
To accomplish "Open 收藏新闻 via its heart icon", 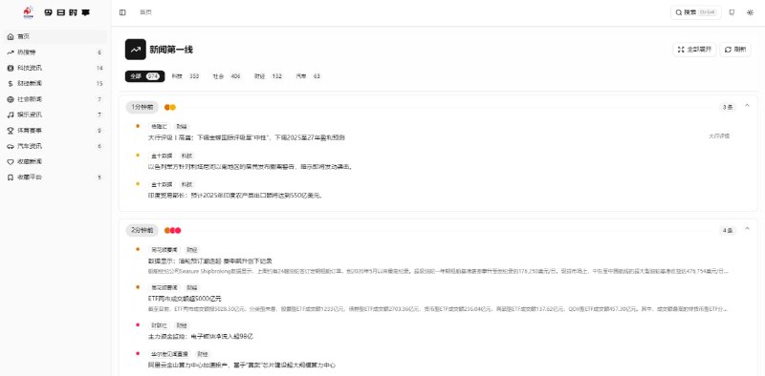I will pos(11,161).
